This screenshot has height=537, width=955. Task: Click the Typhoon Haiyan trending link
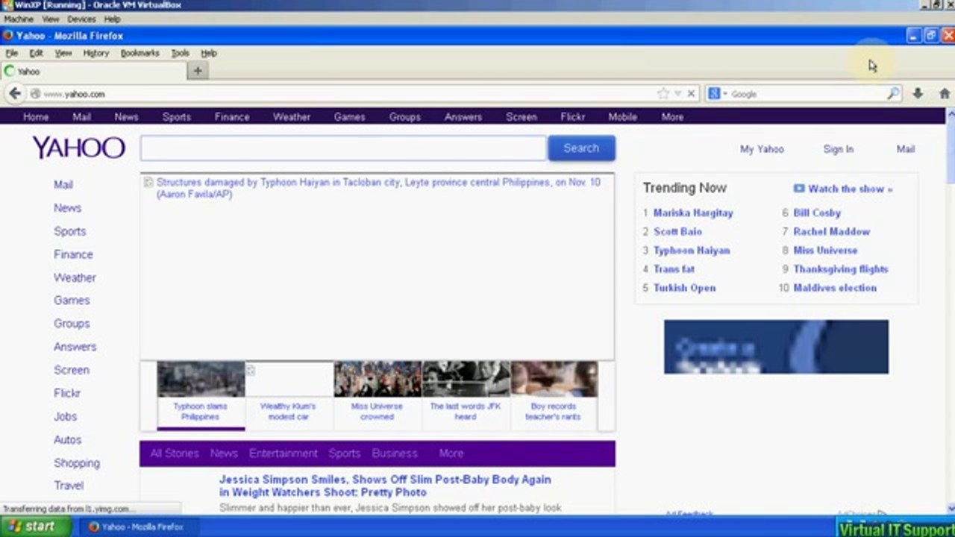pyautogui.click(x=691, y=251)
